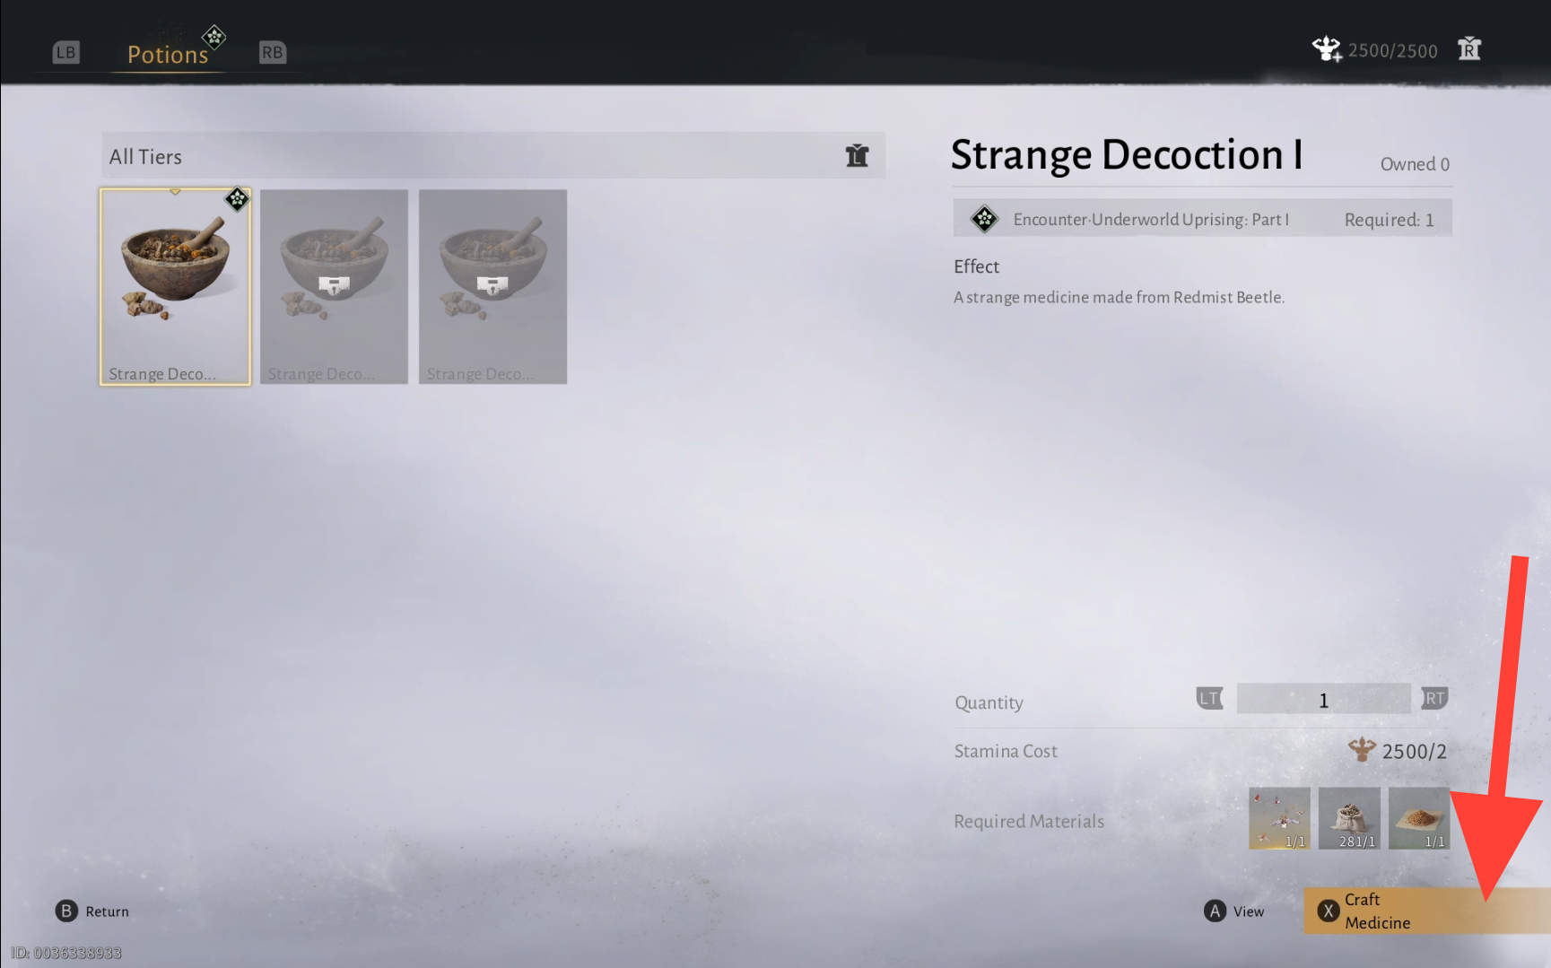Click the RB bumper icon
1551x968 pixels.
click(272, 52)
